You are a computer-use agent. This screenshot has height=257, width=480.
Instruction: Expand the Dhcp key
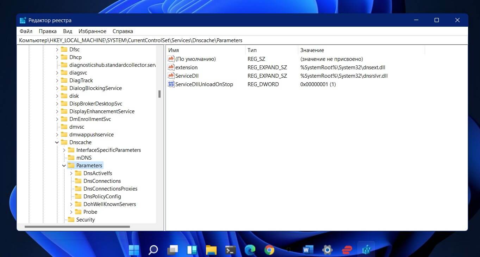[x=57, y=57]
